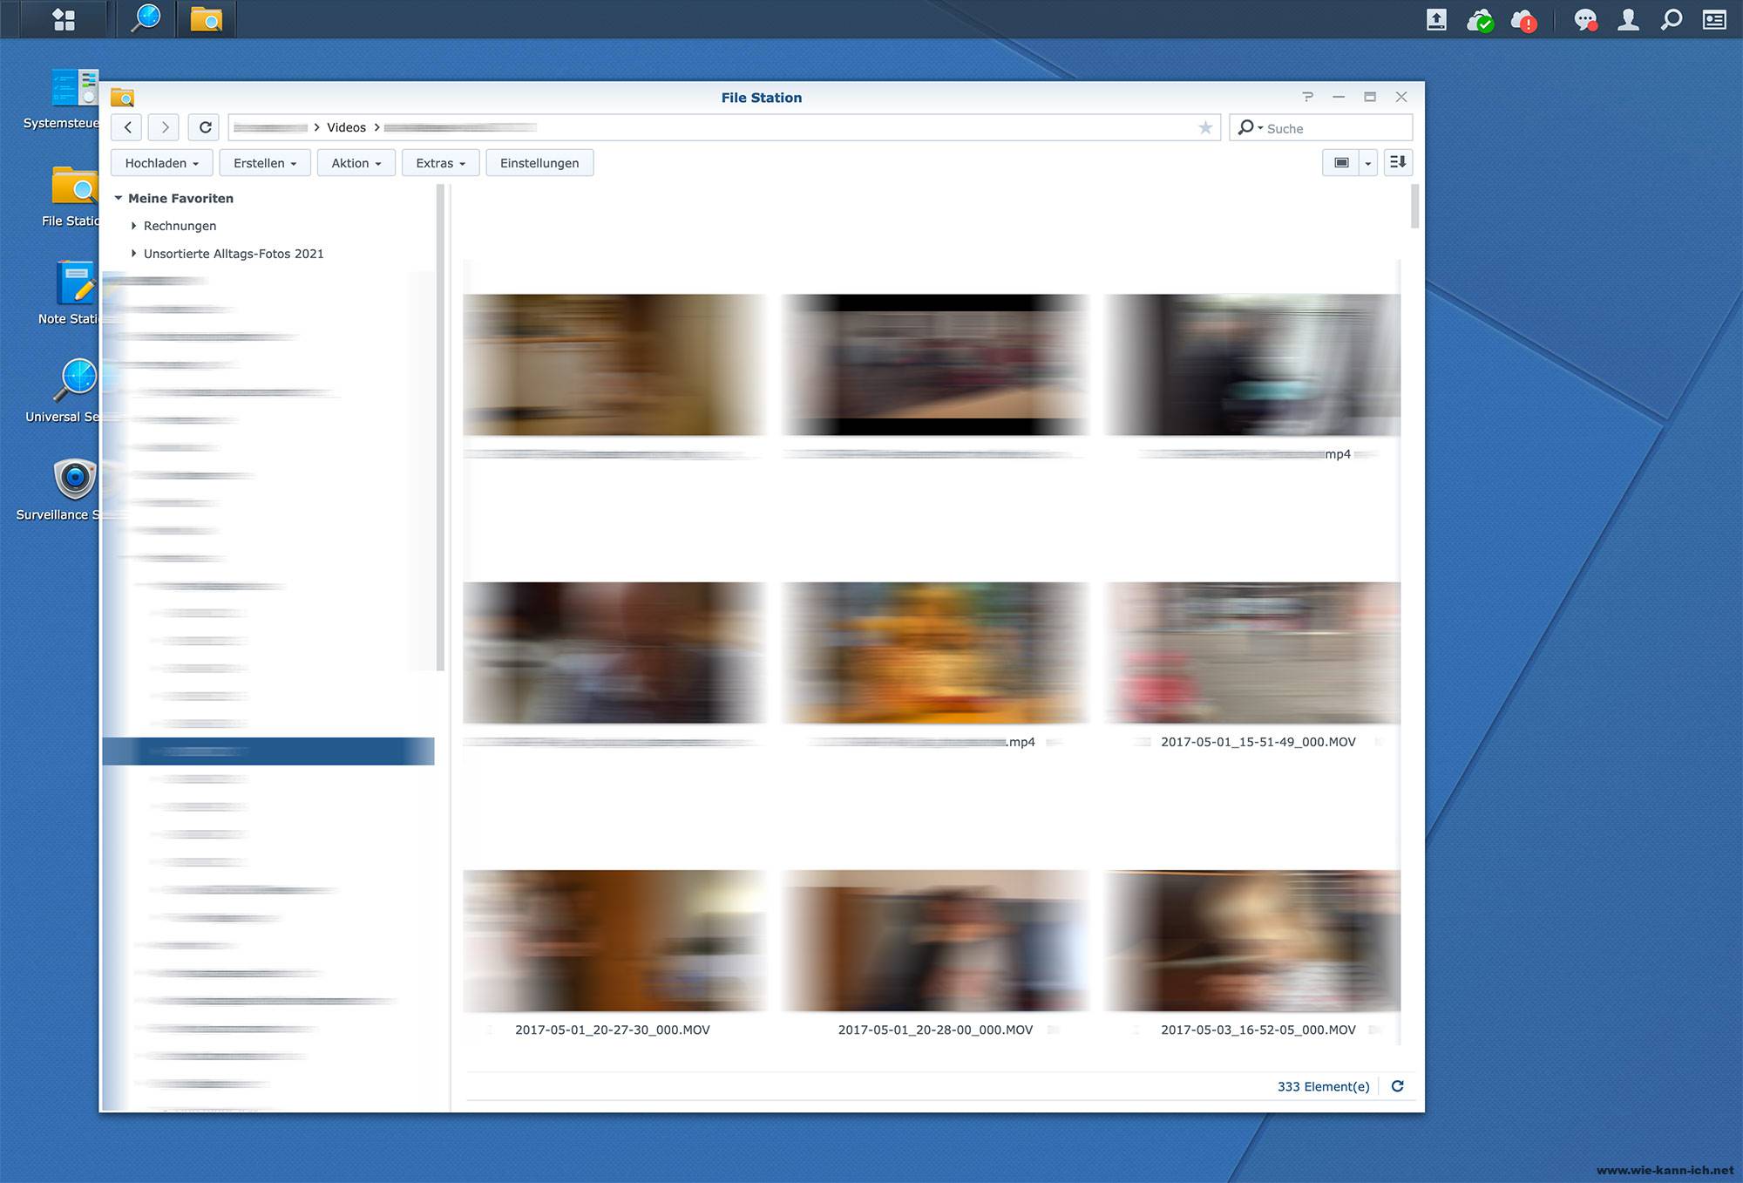The width and height of the screenshot is (1743, 1183).
Task: Navigate to Videos via the breadcrumb
Action: click(x=346, y=127)
